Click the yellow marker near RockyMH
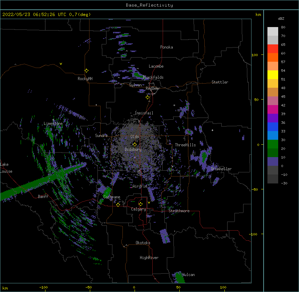 [x=87, y=71]
